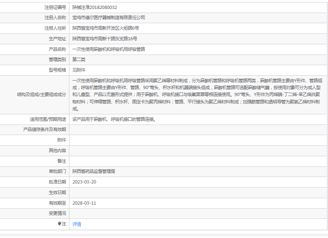Select registration number 陕械注准20182080032
Viewport: 328px width, 238px height.
coord(95,7)
